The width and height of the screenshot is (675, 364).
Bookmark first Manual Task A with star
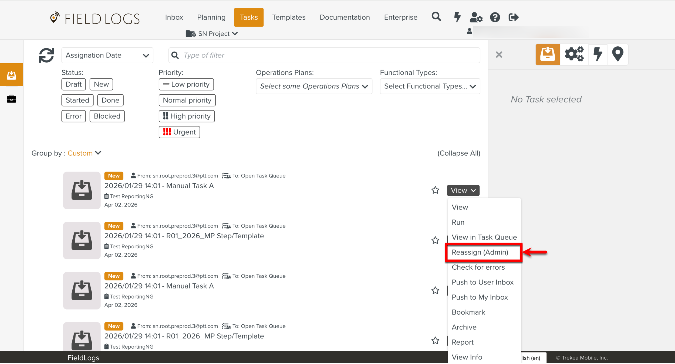pos(435,190)
